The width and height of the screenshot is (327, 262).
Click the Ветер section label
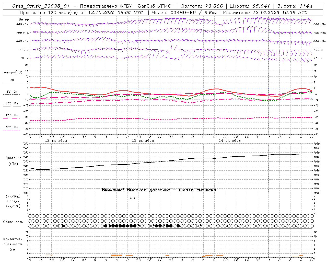click(24, 19)
